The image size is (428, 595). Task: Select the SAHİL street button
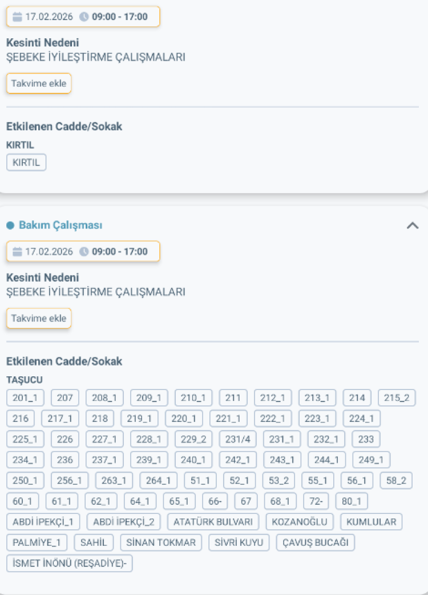pyautogui.click(x=94, y=542)
